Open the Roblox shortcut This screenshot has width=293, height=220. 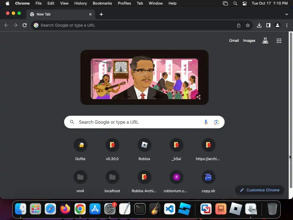point(144,150)
